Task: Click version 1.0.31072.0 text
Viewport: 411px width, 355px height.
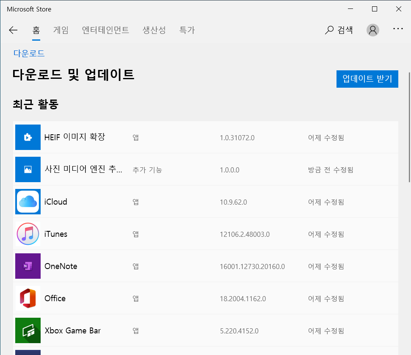Action: (237, 138)
